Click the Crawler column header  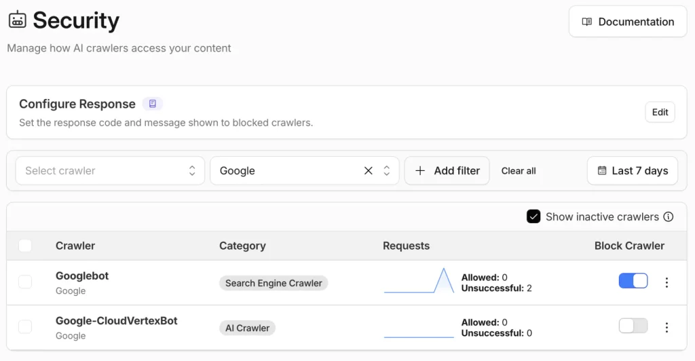click(x=75, y=246)
